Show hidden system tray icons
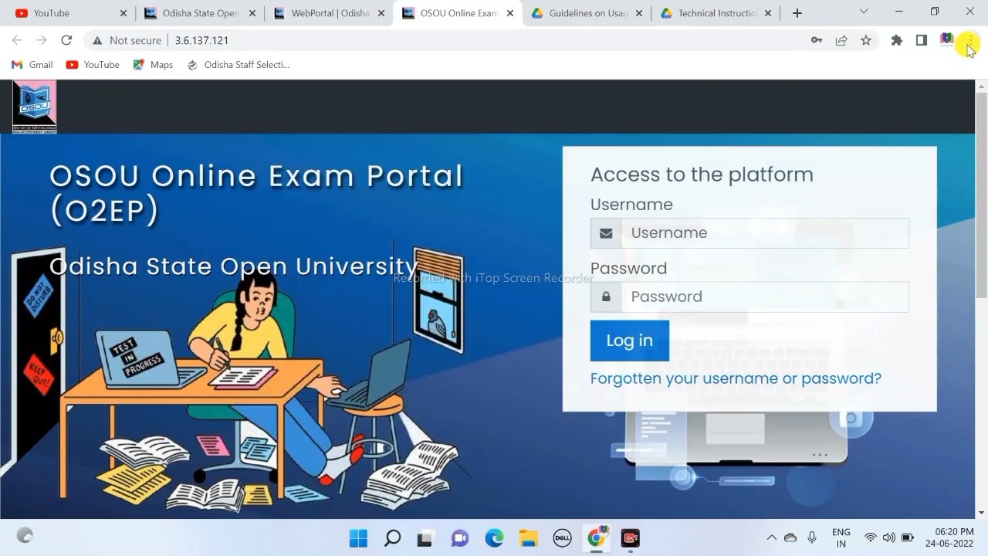 [x=771, y=537]
